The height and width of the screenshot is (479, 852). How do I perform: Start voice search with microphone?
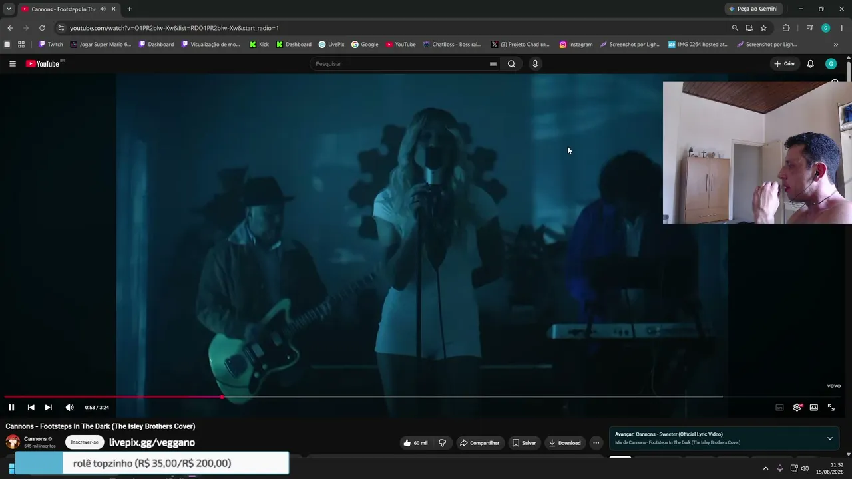[x=535, y=64]
